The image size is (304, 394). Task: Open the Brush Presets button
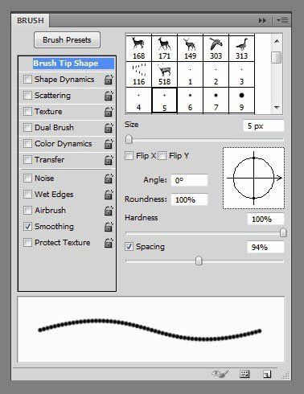point(67,40)
